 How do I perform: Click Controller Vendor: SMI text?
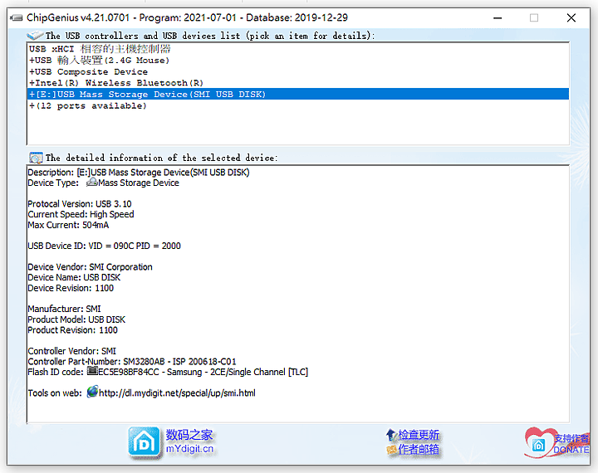point(71,351)
